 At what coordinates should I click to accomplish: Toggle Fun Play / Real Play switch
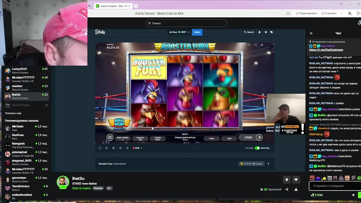coord(257,148)
